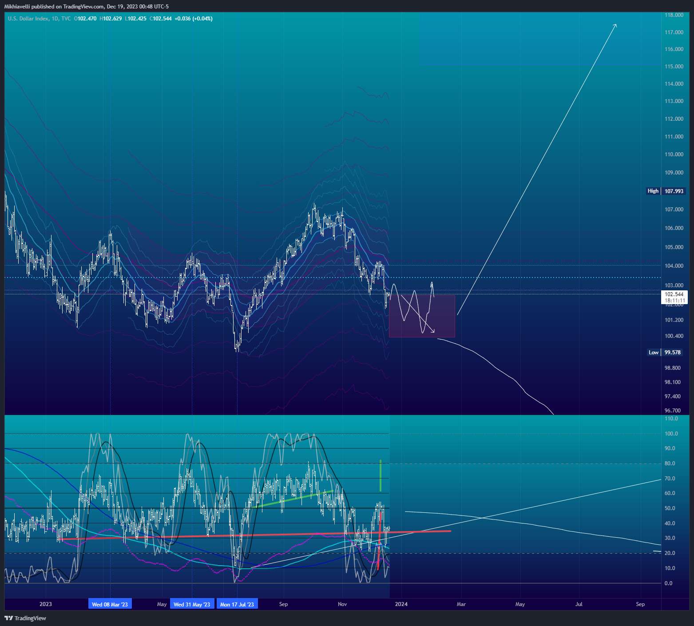
Task: Select the purple projection rectangle on price chart
Action: click(422, 316)
